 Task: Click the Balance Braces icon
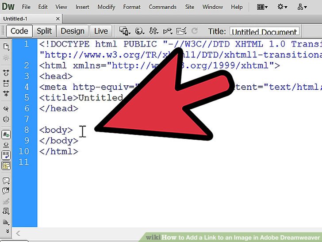[6, 119]
